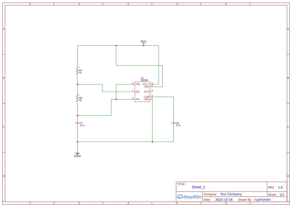Click the Your Company field
Screen dimensions: 292x207
coord(231,194)
